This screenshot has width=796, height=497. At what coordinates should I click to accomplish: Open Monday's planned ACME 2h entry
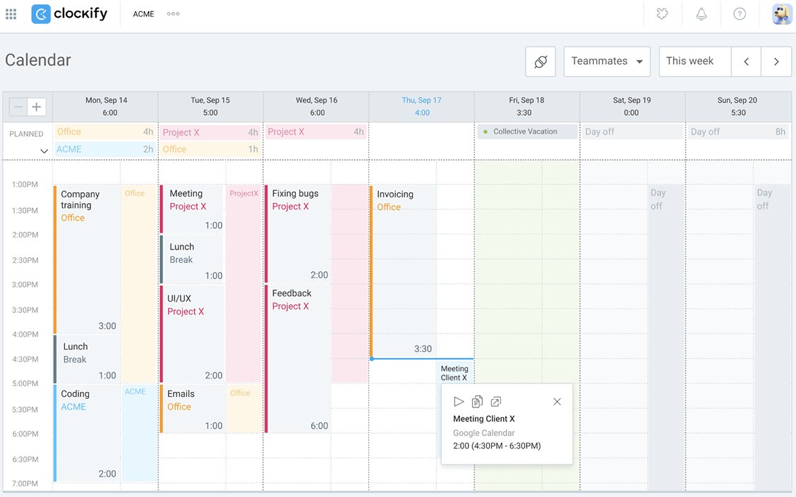[x=104, y=149]
